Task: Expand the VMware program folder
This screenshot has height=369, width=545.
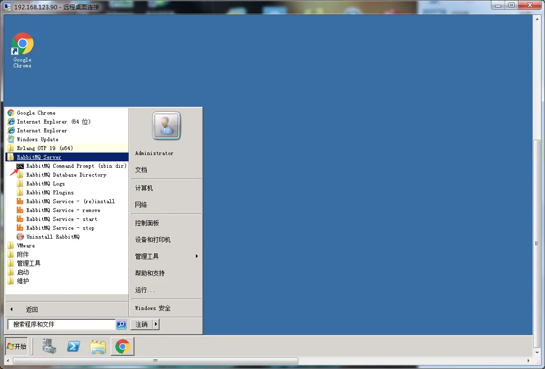Action: [67, 246]
